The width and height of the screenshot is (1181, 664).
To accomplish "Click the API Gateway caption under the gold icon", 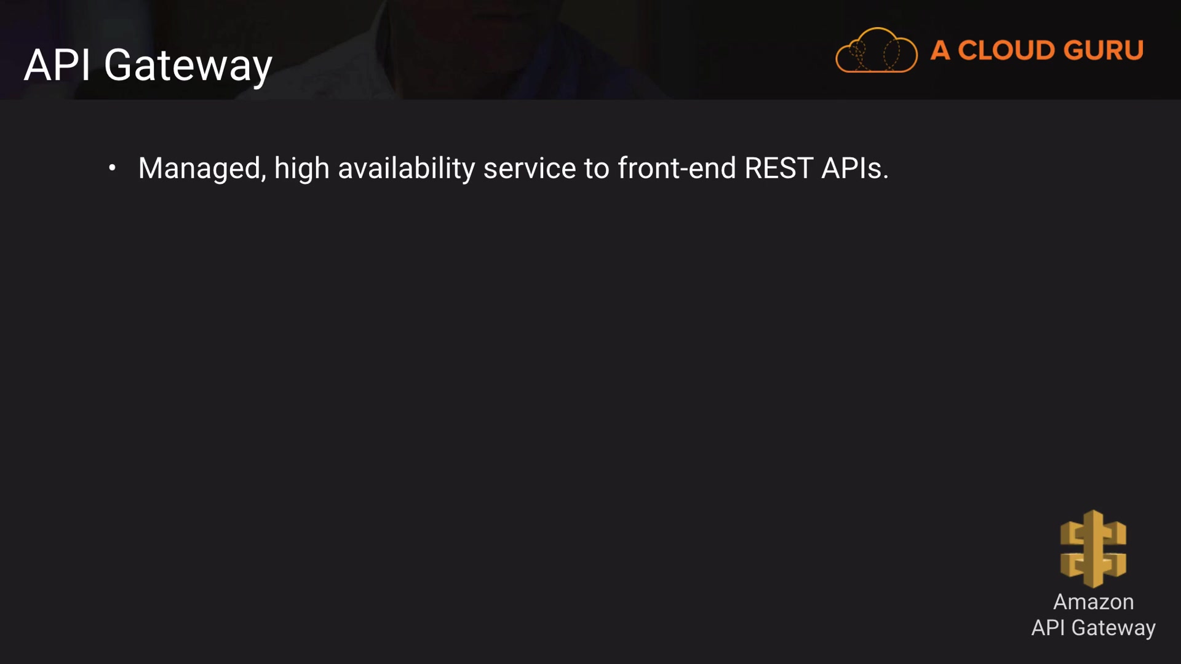I will pyautogui.click(x=1093, y=628).
